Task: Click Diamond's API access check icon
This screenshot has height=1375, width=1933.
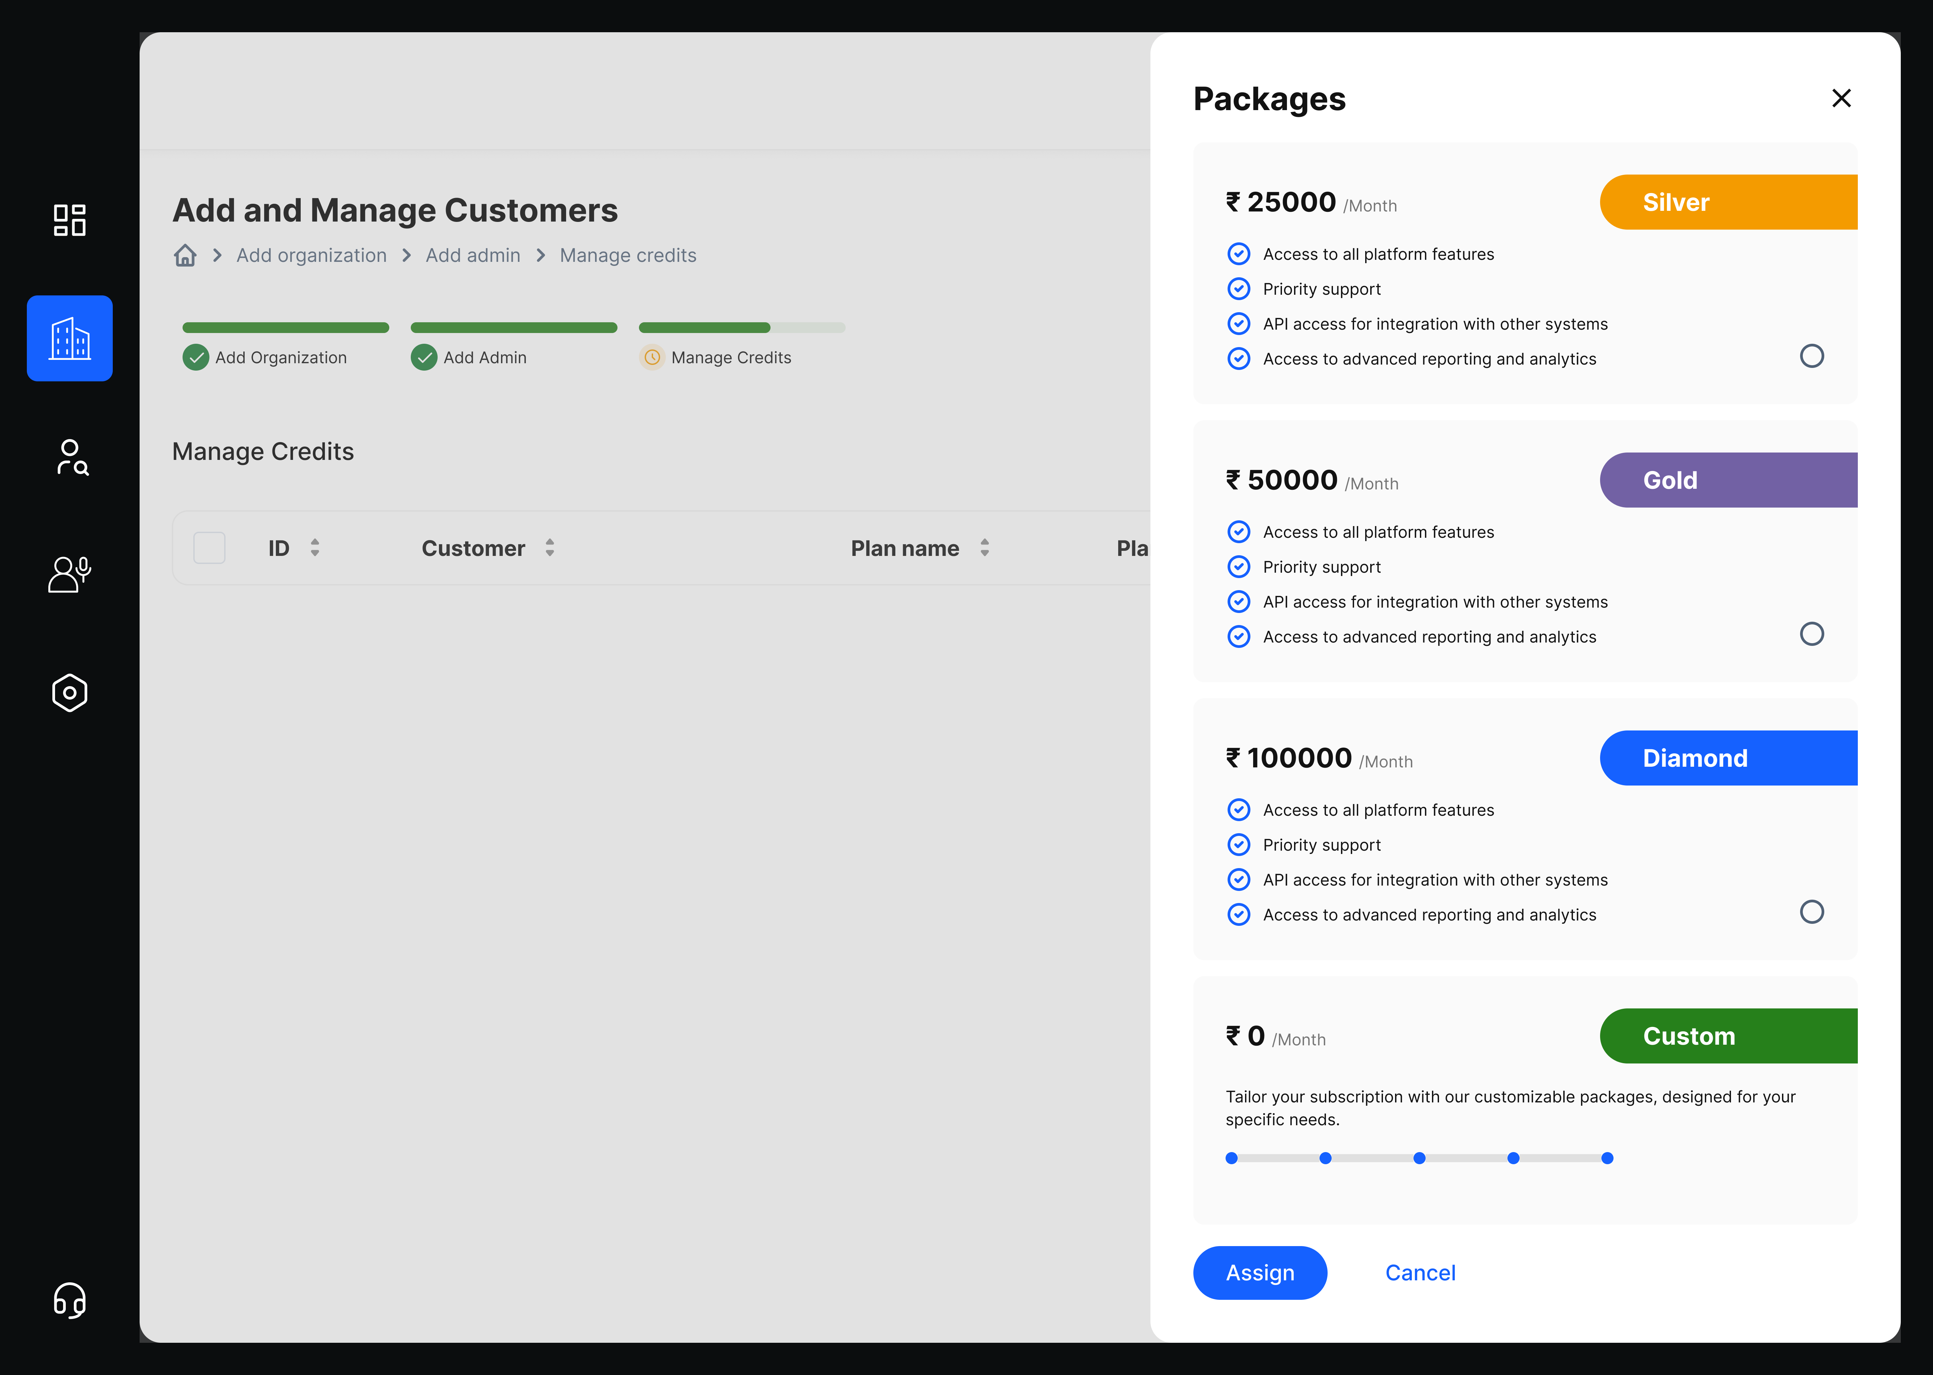Action: pos(1238,880)
